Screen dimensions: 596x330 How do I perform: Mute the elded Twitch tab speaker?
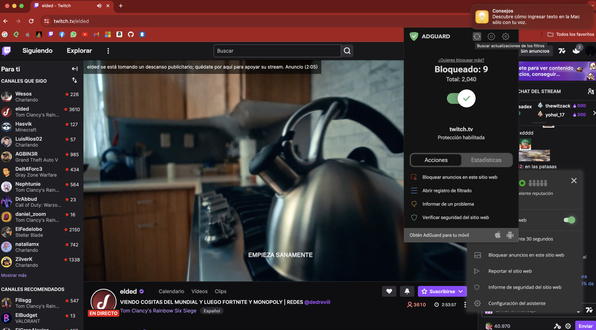[99, 6]
